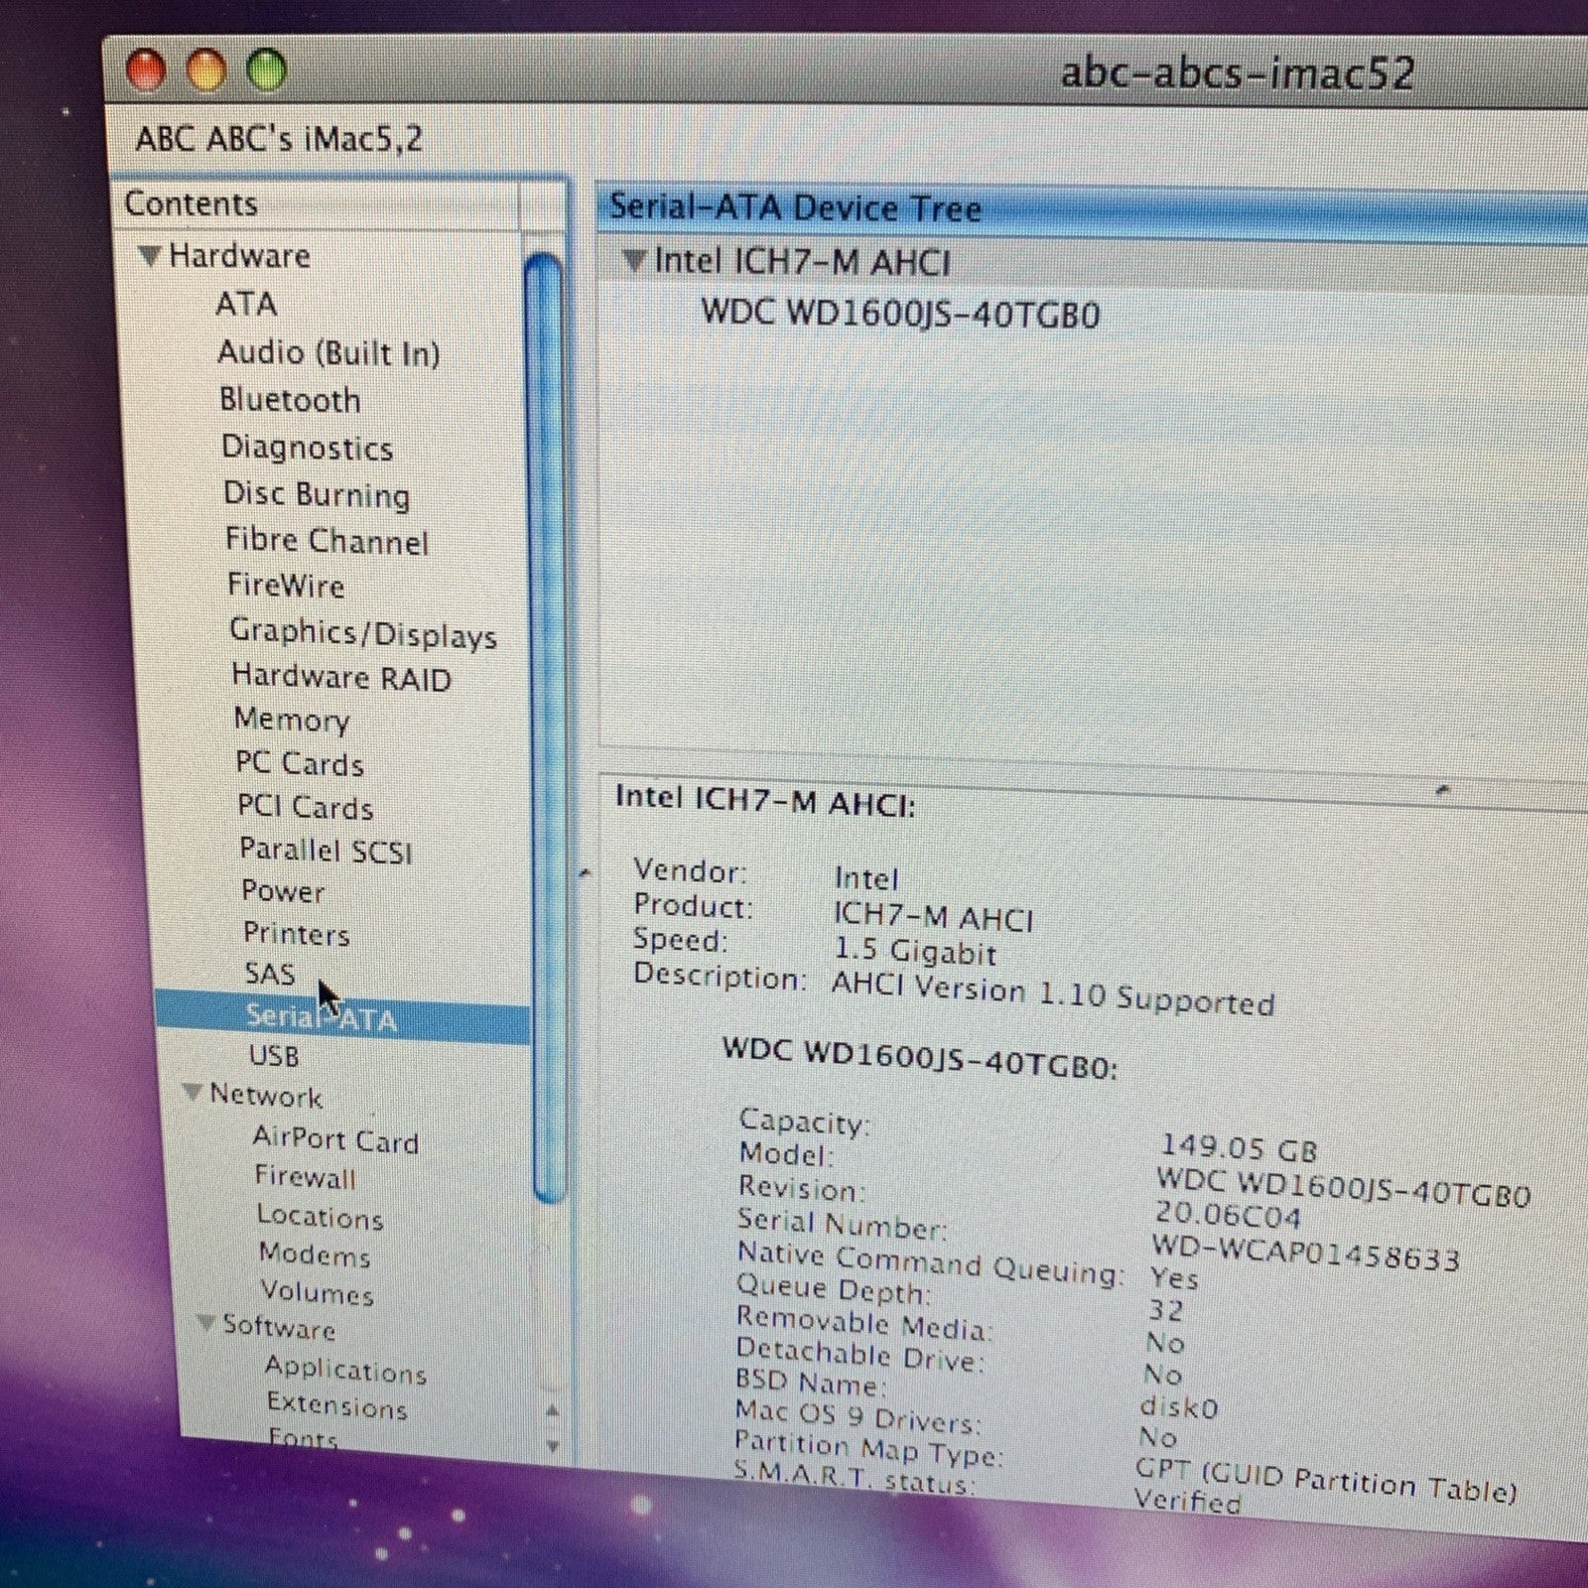Image resolution: width=1588 pixels, height=1588 pixels.
Task: Click the bold Intel ICH7-M AHCI: heading
Action: pos(765,800)
